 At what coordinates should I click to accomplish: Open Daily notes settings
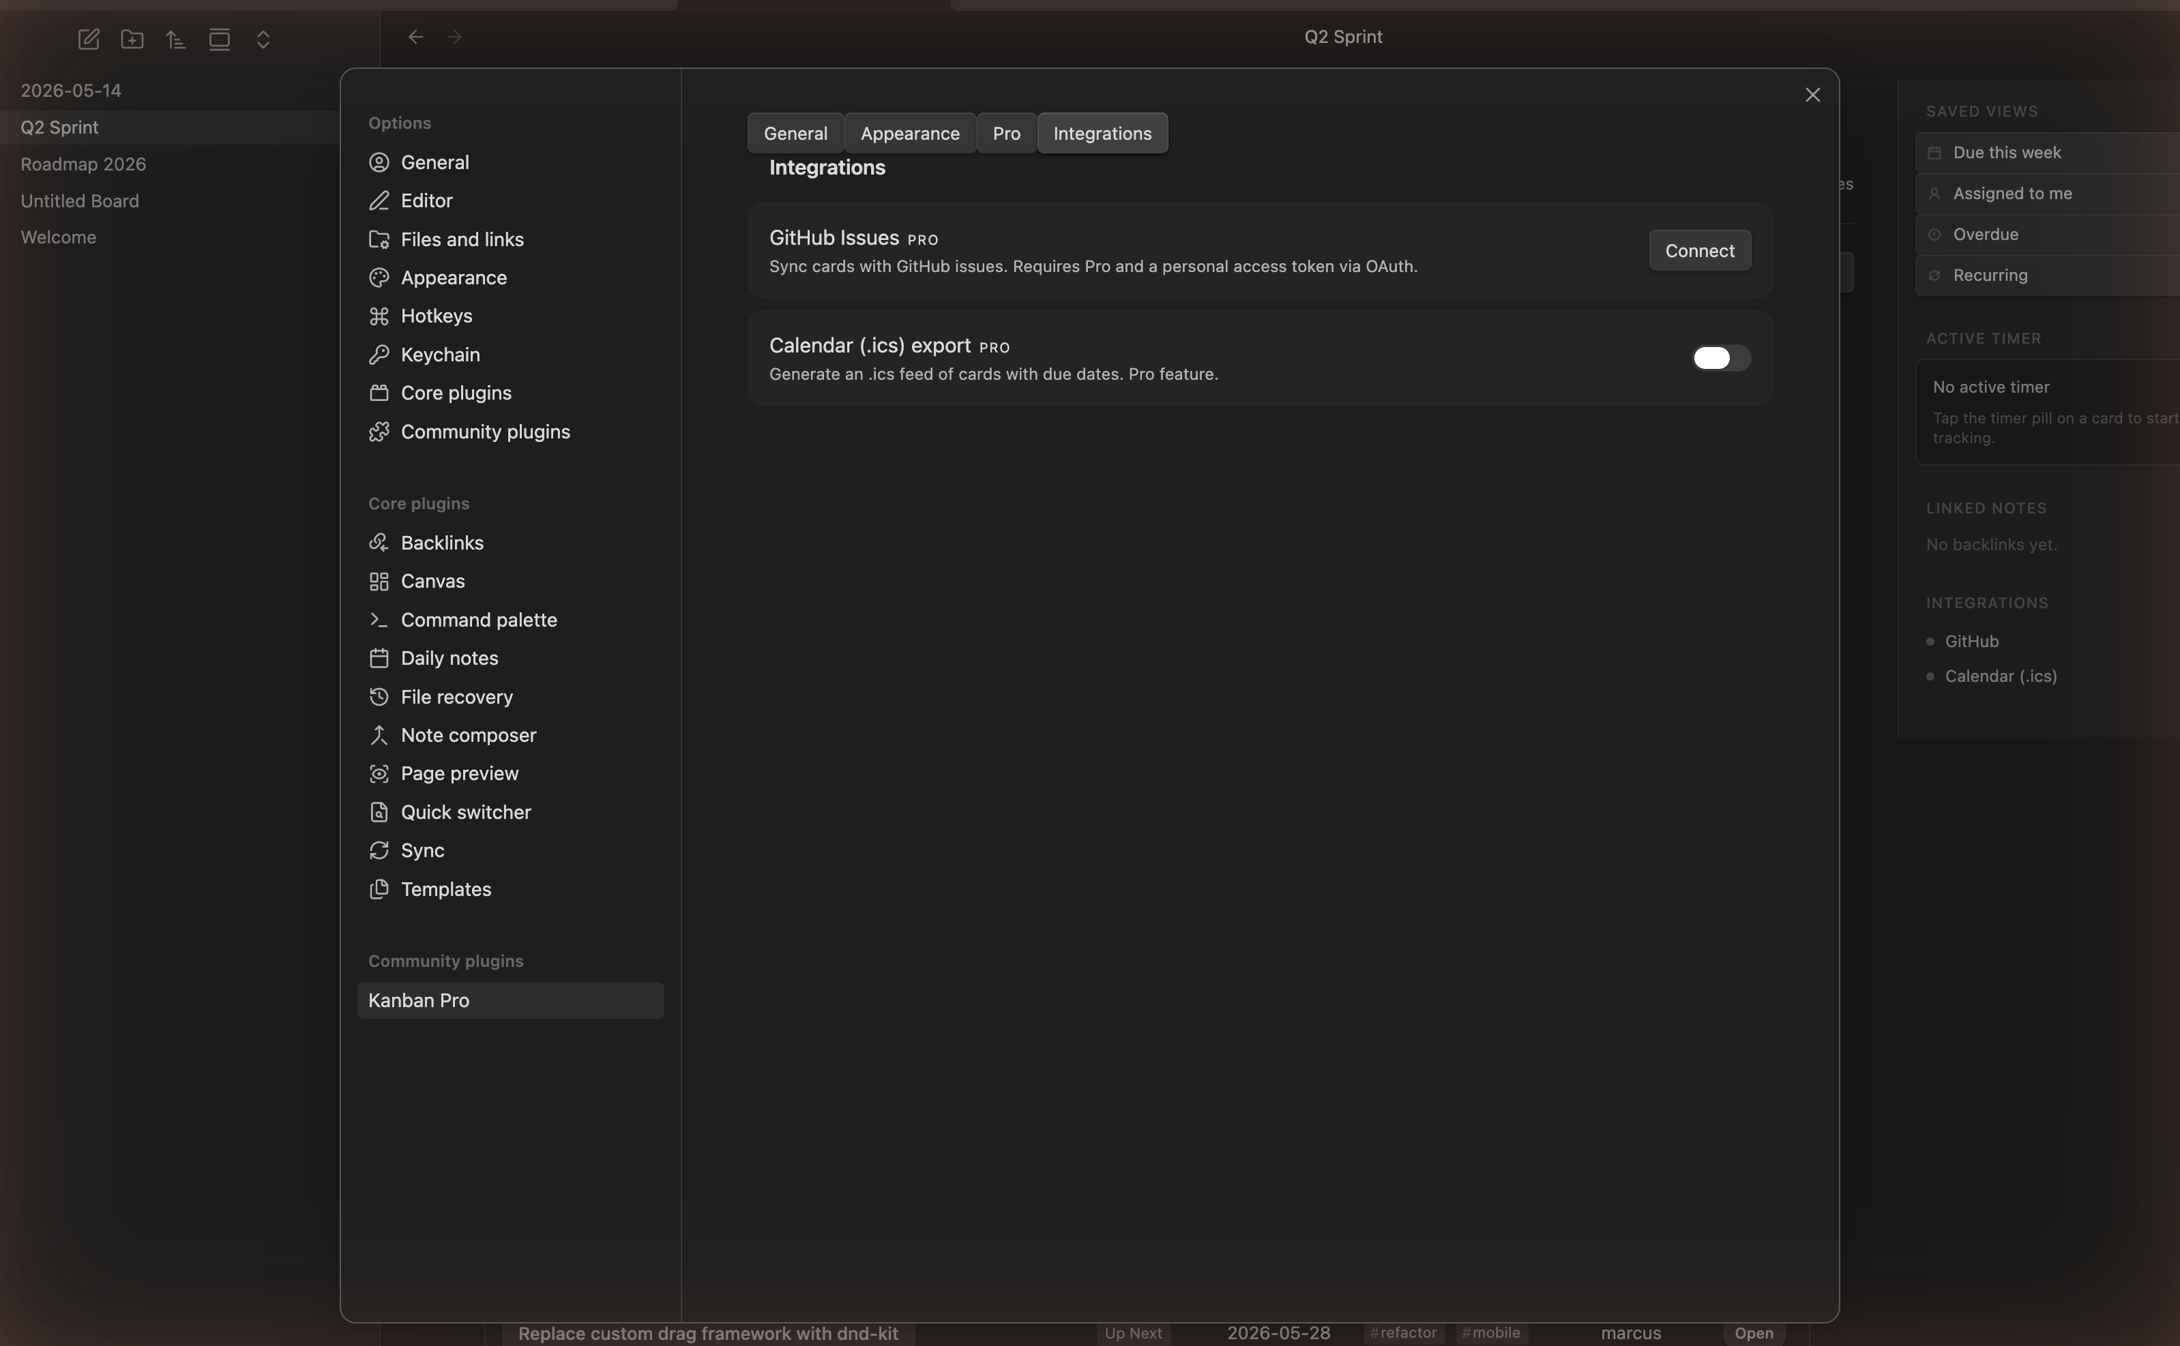[x=510, y=658]
